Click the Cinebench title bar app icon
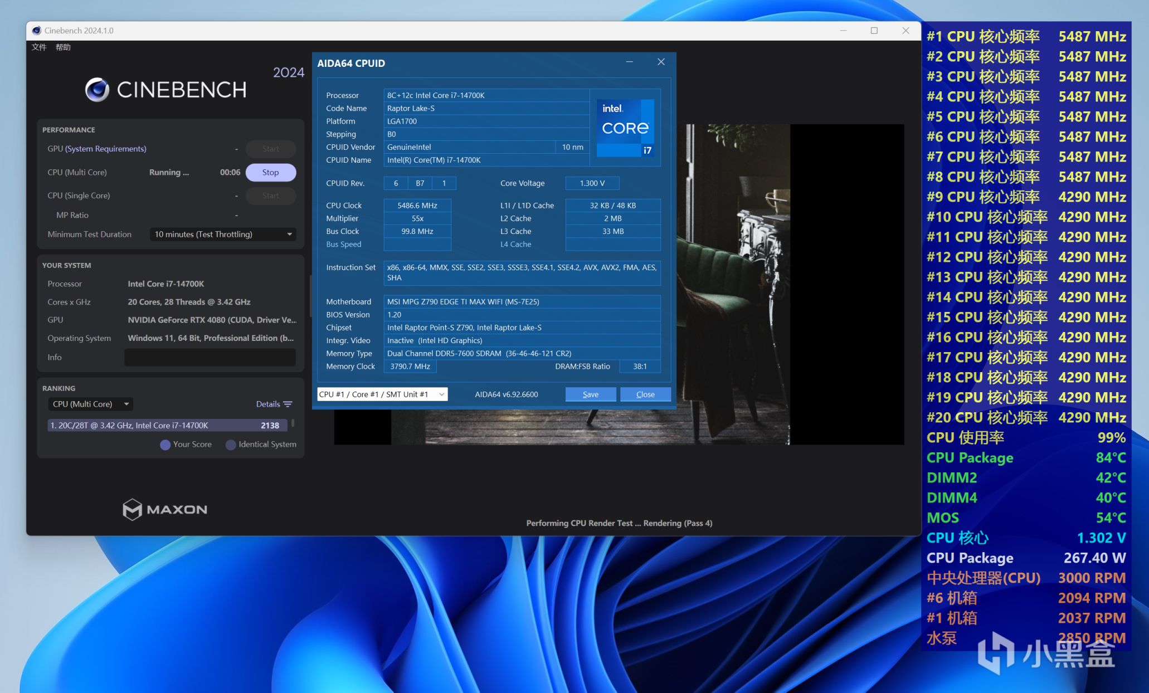1149x693 pixels. coord(37,31)
